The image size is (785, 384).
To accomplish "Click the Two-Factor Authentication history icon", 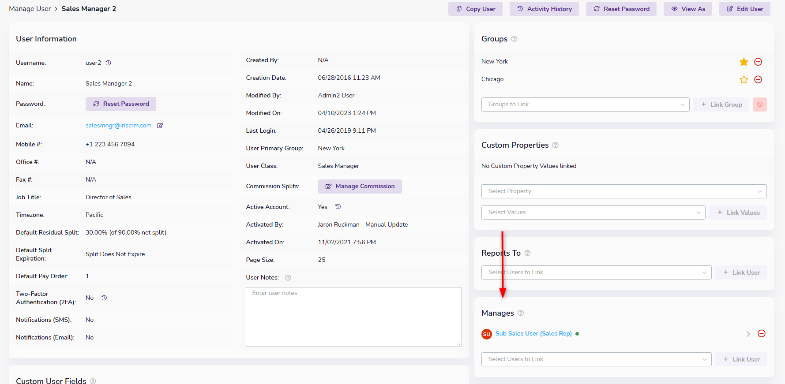I will (x=104, y=298).
